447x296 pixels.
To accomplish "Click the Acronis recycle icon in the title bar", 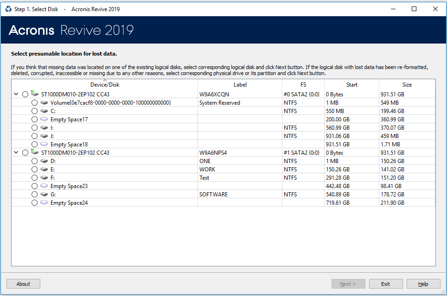I will click(7, 9).
